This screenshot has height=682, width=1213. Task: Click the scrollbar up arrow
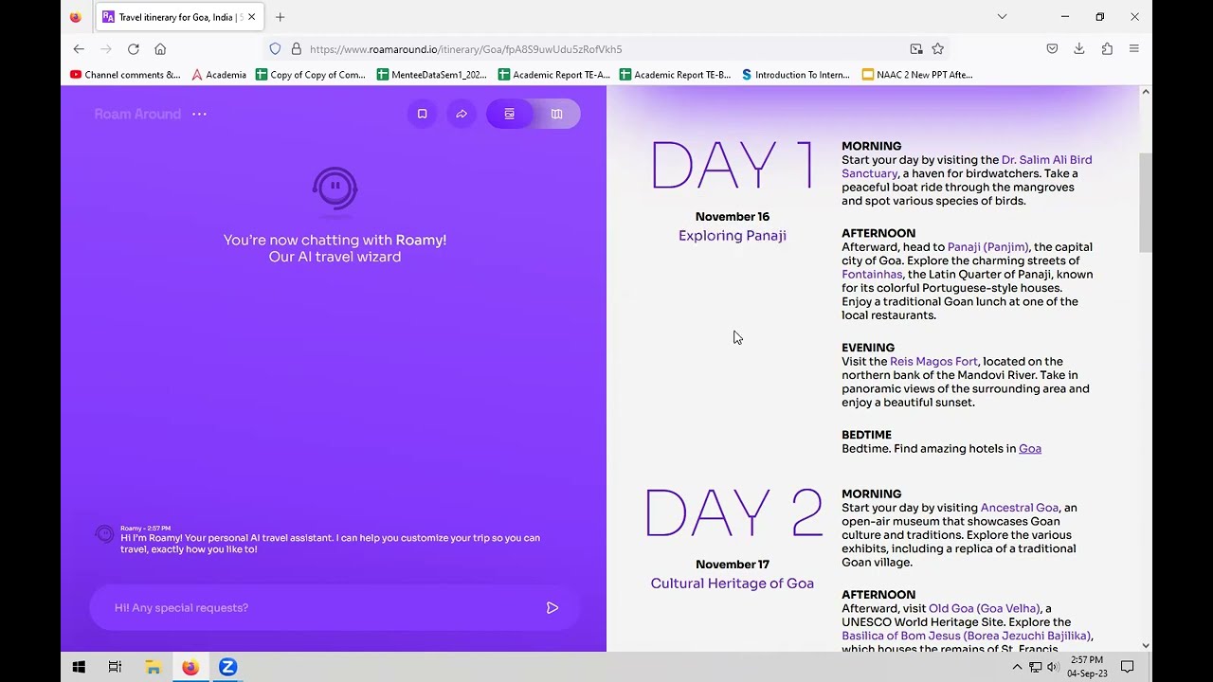[1145, 92]
